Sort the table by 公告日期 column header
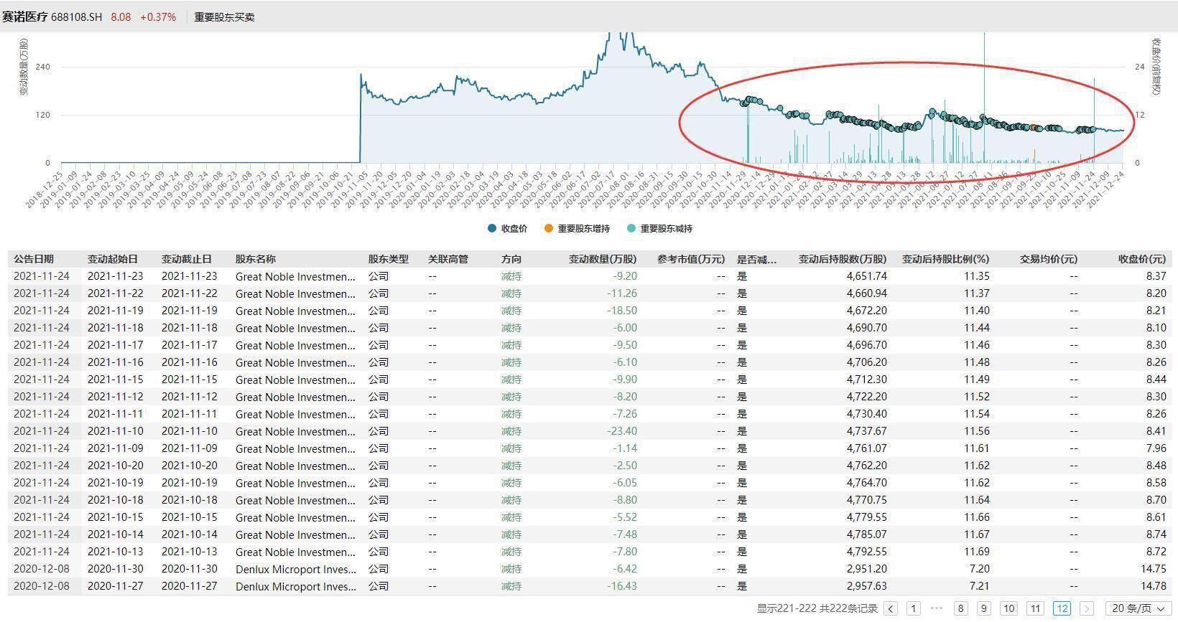 tap(34, 259)
